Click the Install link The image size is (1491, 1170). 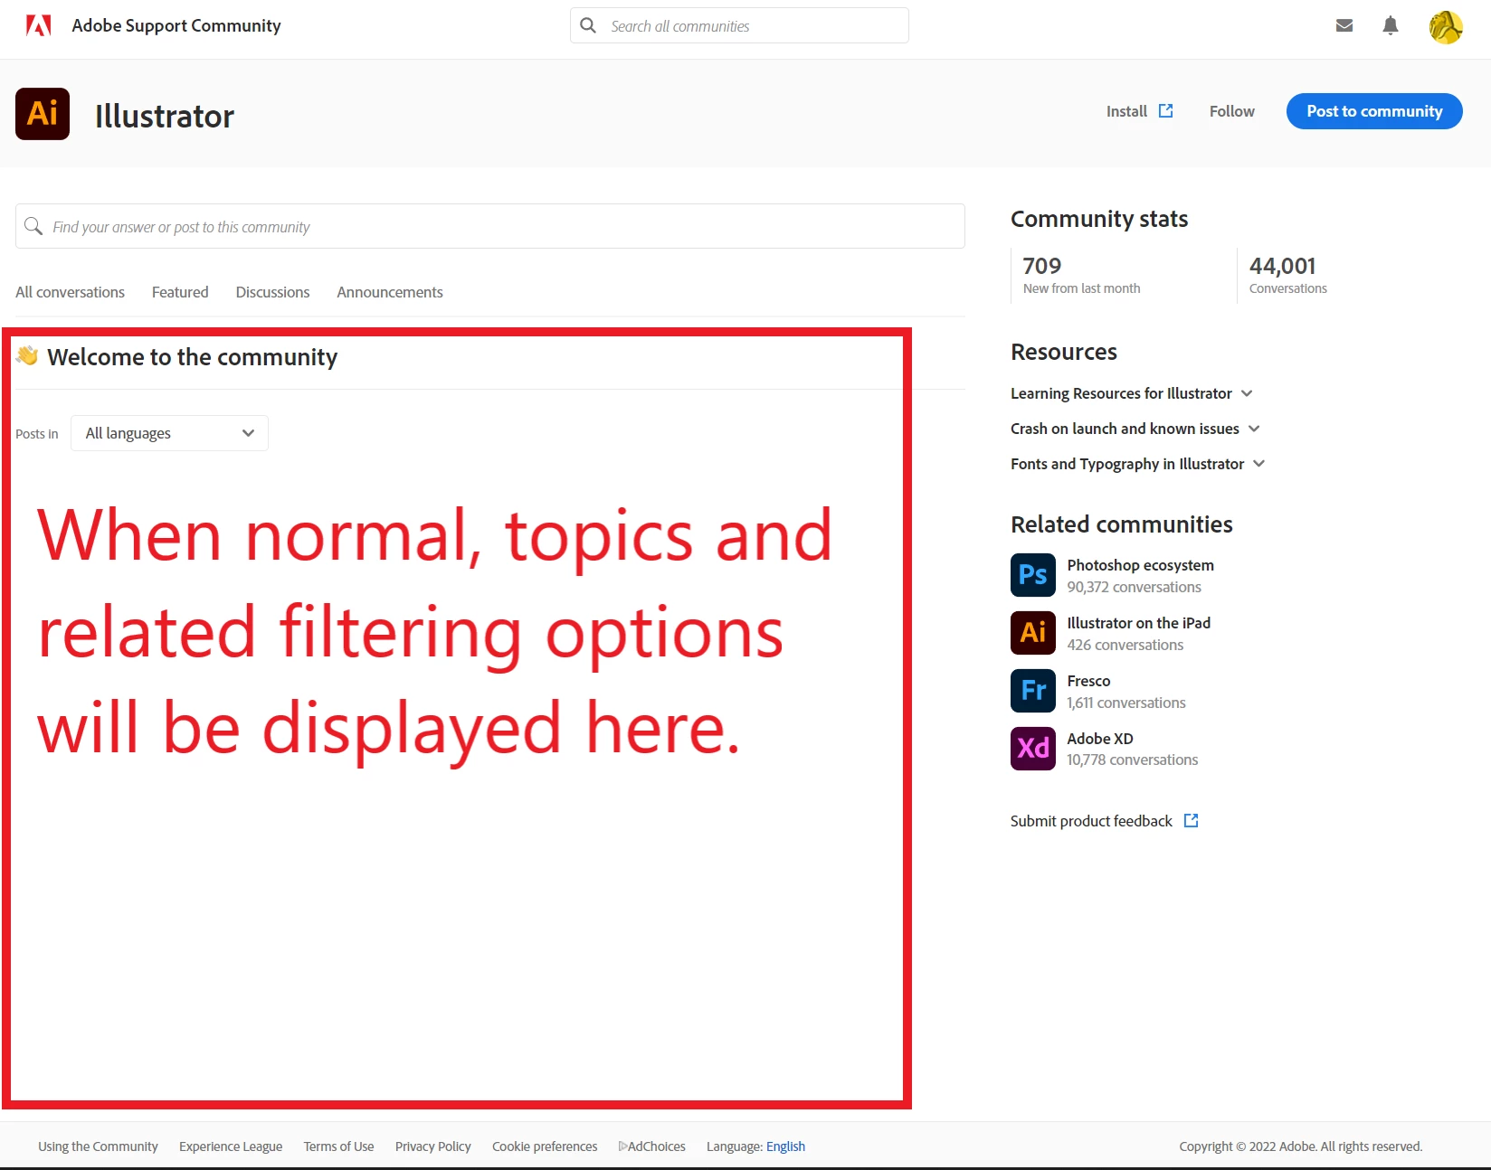(1126, 111)
